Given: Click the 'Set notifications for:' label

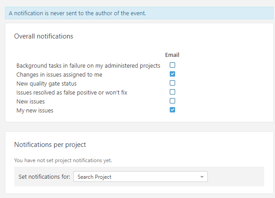Looking at the screenshot, I should (x=44, y=177).
